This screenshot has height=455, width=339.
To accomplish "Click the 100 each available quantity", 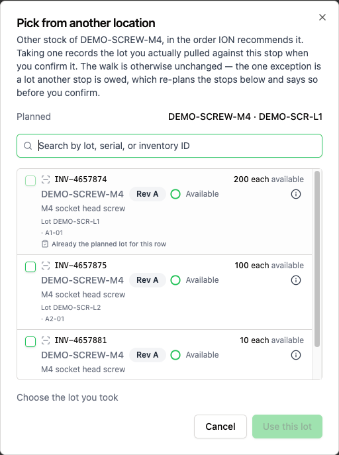I will point(269,266).
